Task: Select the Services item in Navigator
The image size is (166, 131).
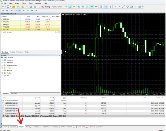Action: coord(9,71)
